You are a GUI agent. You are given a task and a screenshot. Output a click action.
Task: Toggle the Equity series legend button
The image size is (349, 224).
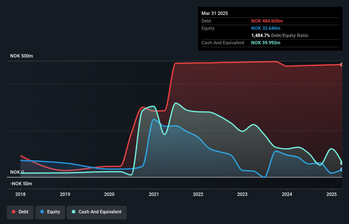50,212
